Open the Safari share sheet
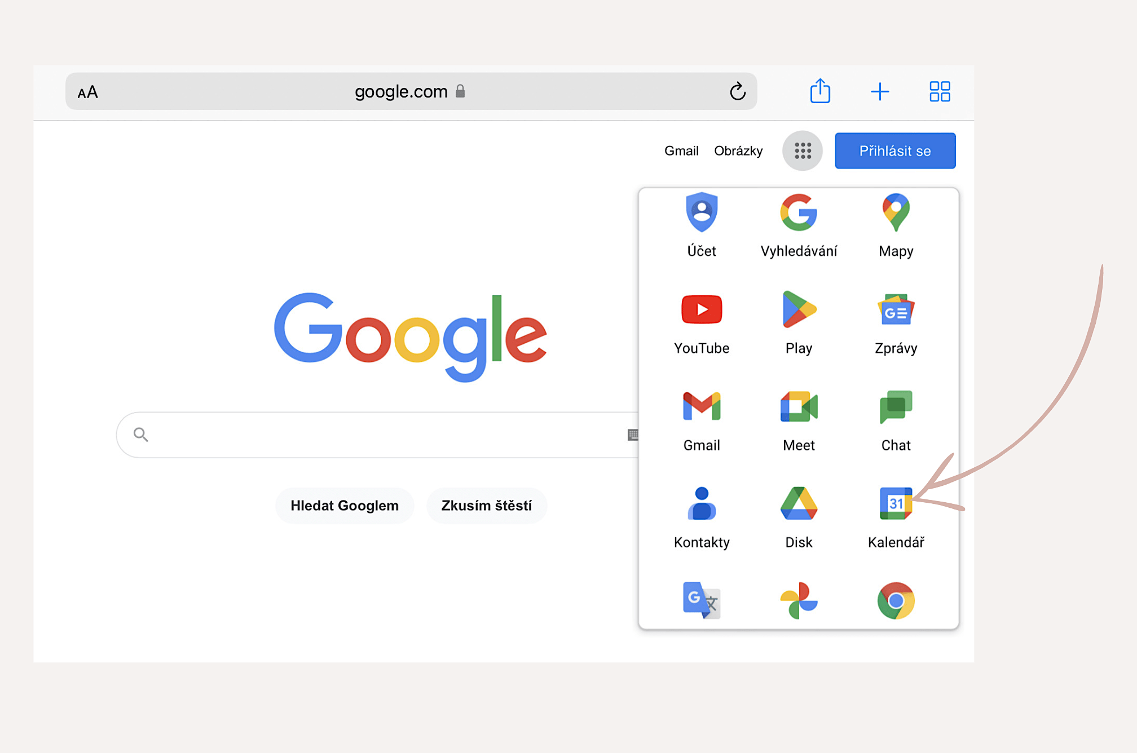The height and width of the screenshot is (753, 1137). coord(820,91)
